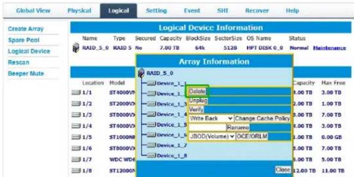
Task: Click the 'WDC WD6' model entry
Action: (122, 159)
